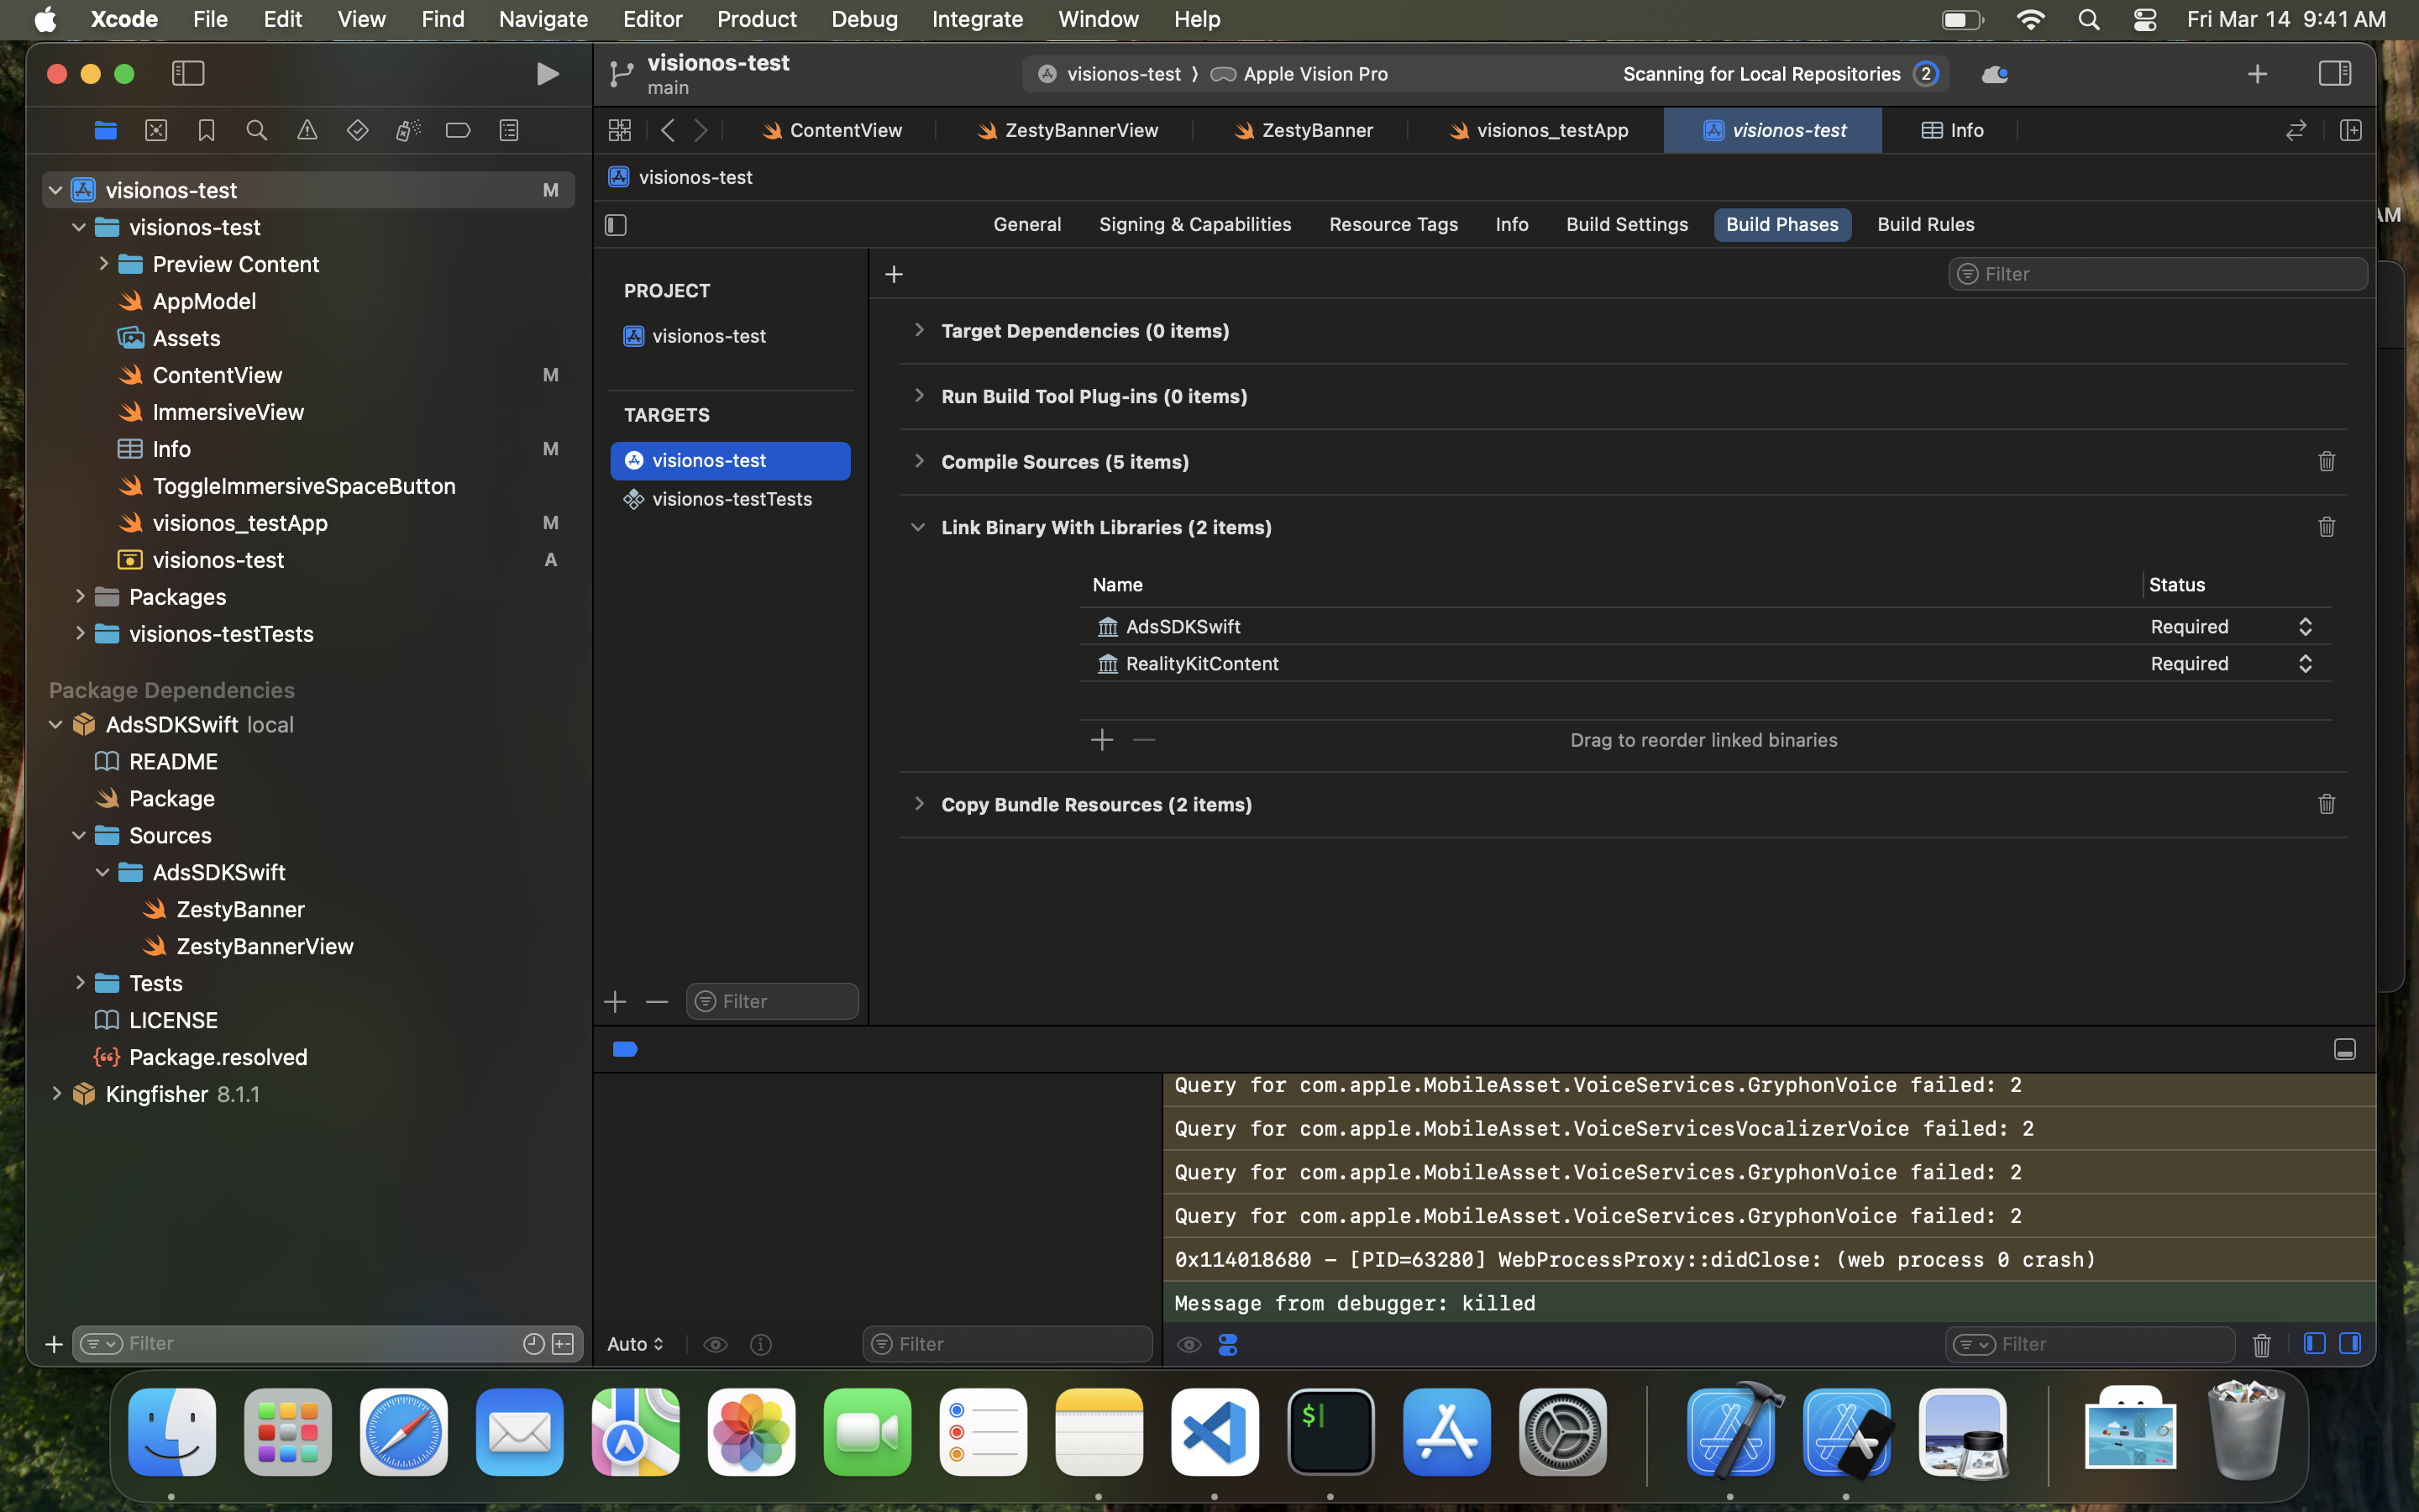Toggle console metadata options icon
Viewport: 2419px width, 1512px height.
[x=1229, y=1345]
